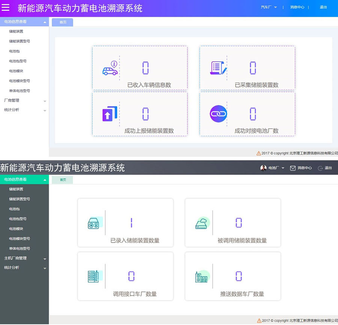The width and height of the screenshot is (338, 325).
Task: Open 电池模块 in the dark sidebar
Action: 16,229
